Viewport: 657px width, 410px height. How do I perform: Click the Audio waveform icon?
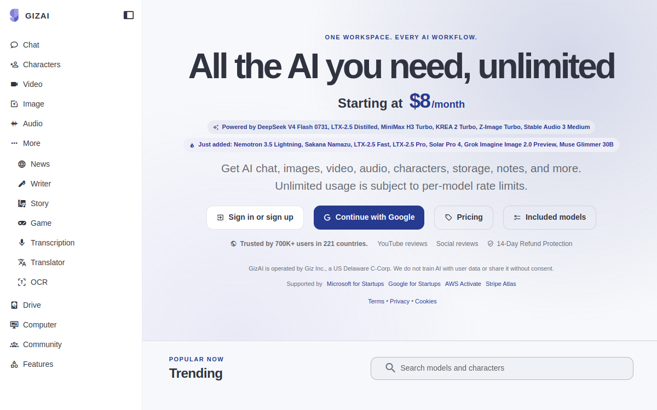tap(14, 124)
